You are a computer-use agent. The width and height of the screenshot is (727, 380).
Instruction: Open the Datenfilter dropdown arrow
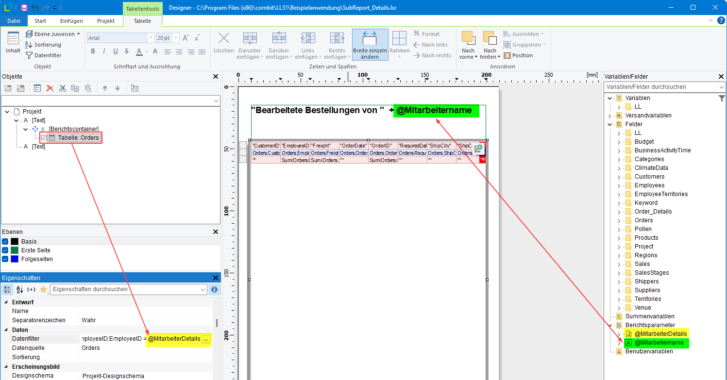point(206,339)
